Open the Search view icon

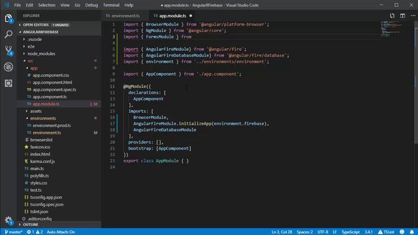coord(8,35)
